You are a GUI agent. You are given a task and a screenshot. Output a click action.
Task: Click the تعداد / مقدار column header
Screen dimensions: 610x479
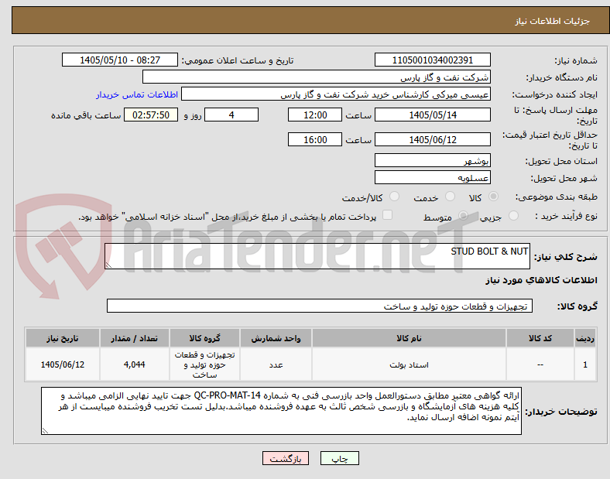pyautogui.click(x=135, y=338)
